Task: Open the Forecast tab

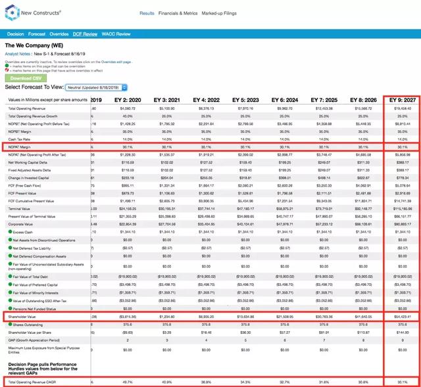Action: [37, 34]
